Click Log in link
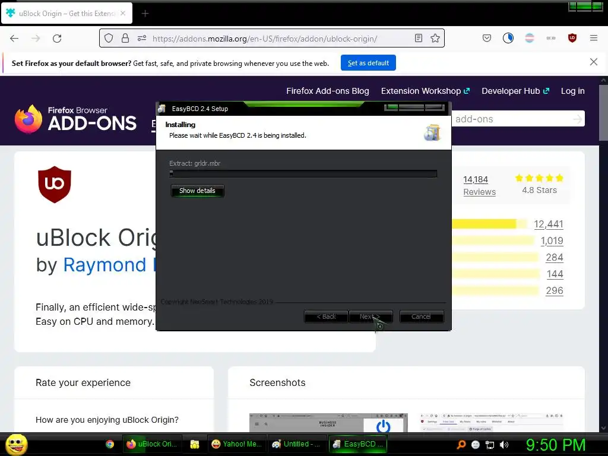Viewport: 608px width, 456px height. 573,91
